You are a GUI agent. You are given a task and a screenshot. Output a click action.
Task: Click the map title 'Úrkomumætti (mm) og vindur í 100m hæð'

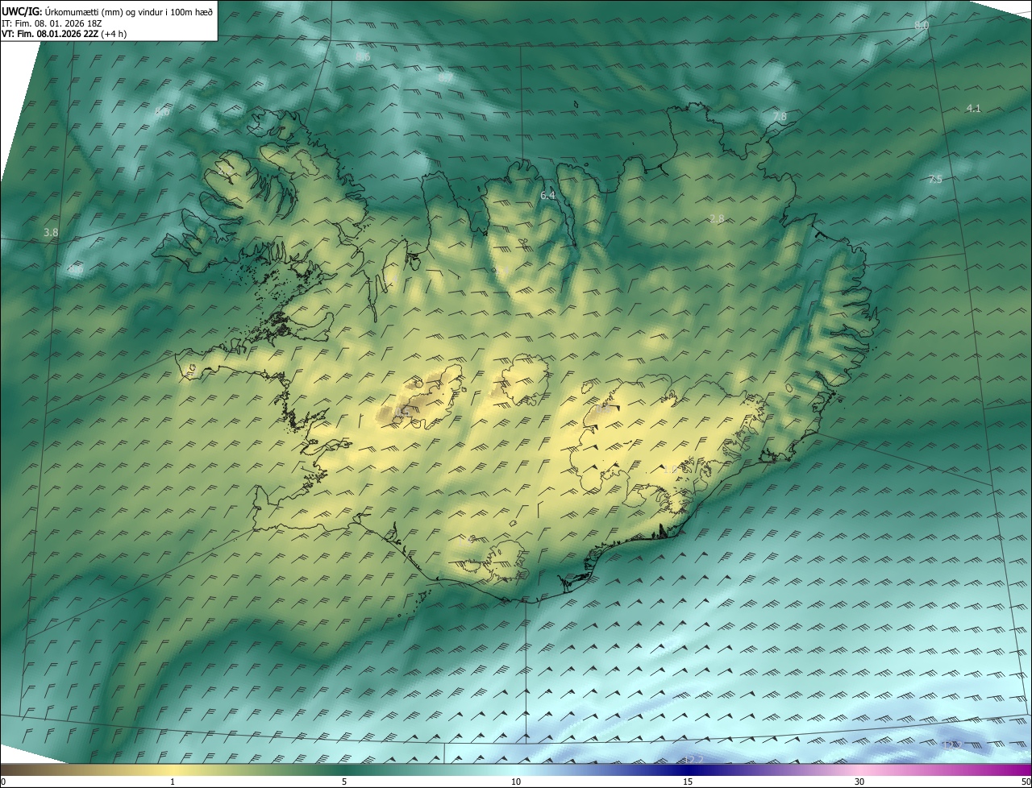[x=128, y=11]
